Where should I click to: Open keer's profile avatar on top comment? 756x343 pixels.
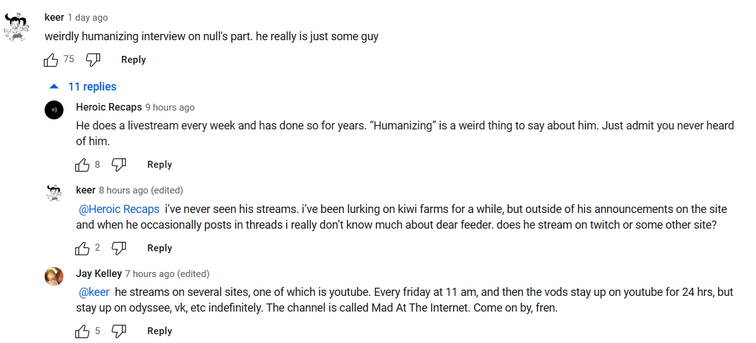tap(16, 27)
